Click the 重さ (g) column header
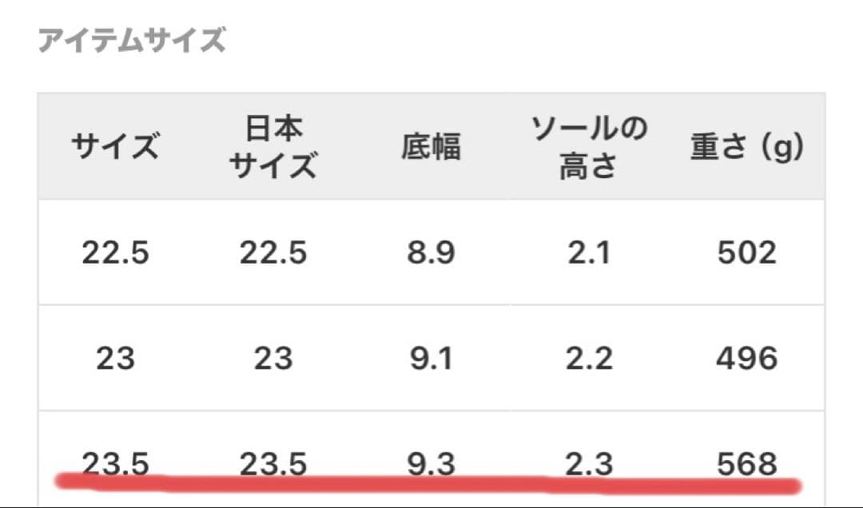Image resolution: width=863 pixels, height=508 pixels. (x=746, y=147)
